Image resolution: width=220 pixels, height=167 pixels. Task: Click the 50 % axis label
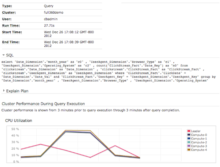point(15,129)
